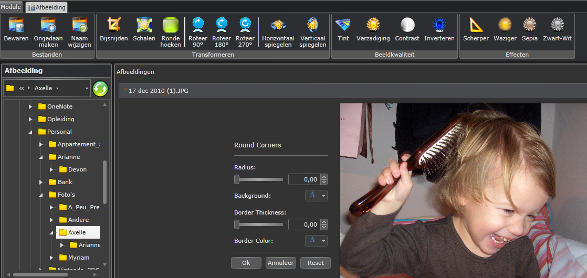This screenshot has height=278, width=587.
Task: Click the Radius slider handle
Action: click(x=237, y=179)
